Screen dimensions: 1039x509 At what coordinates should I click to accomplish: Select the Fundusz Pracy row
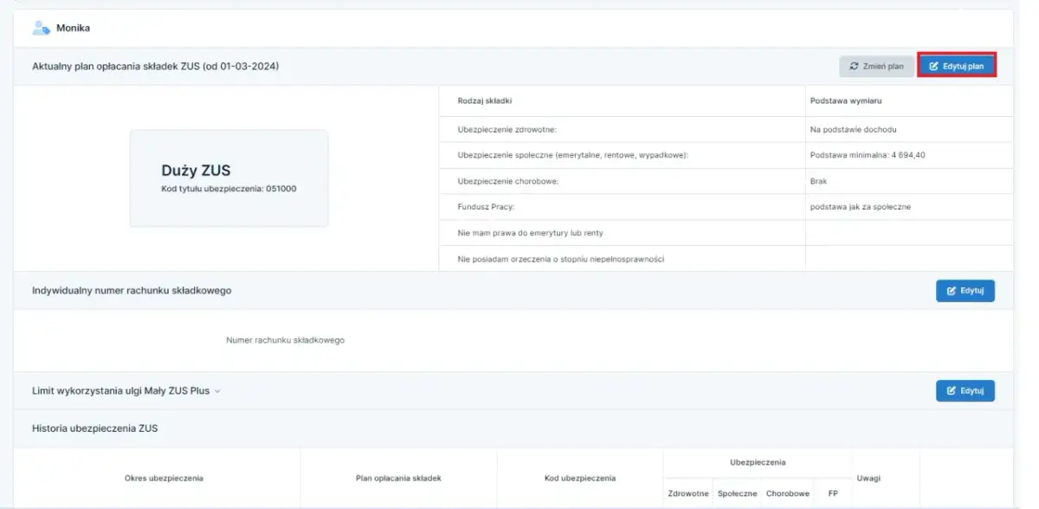(486, 207)
